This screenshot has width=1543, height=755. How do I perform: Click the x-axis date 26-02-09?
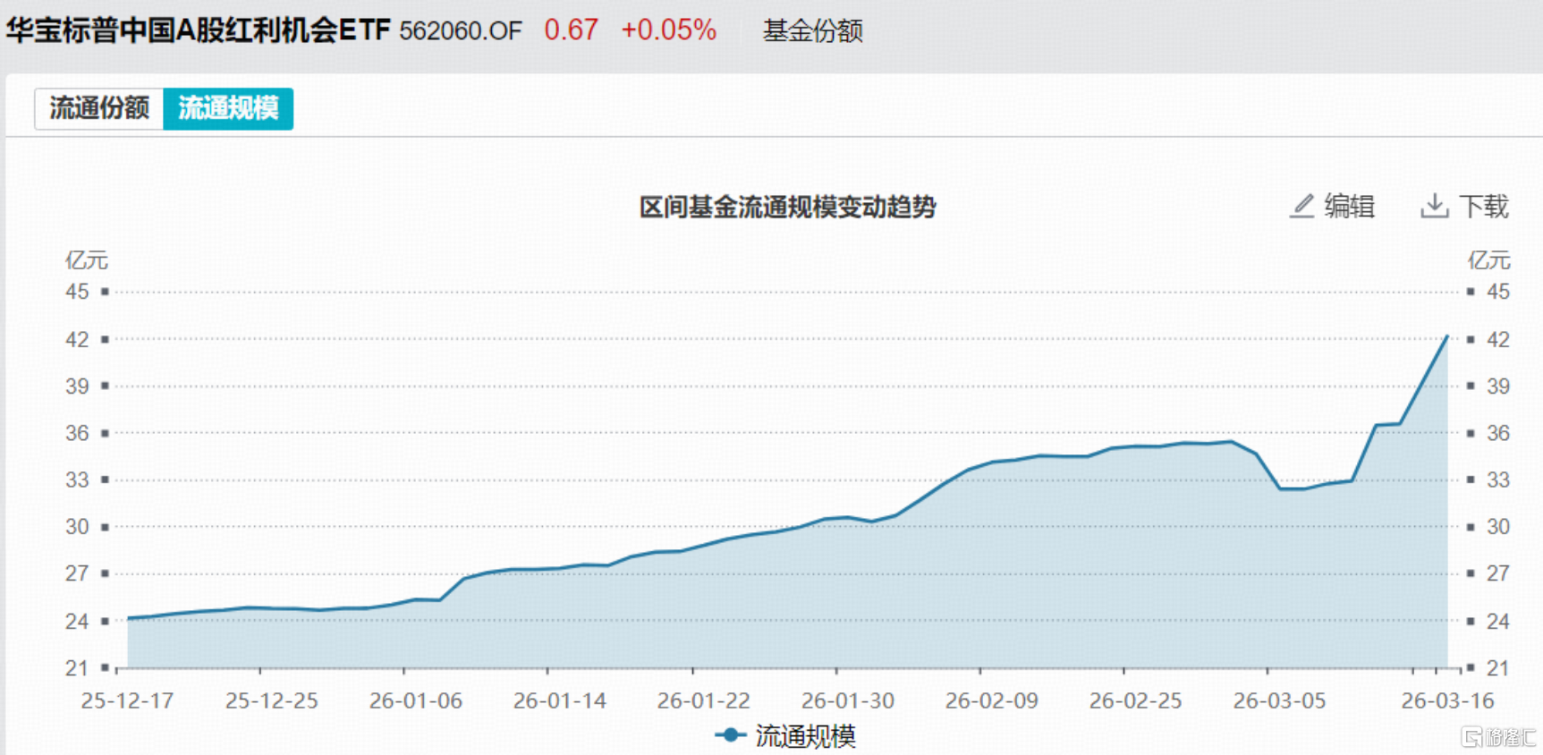[992, 700]
